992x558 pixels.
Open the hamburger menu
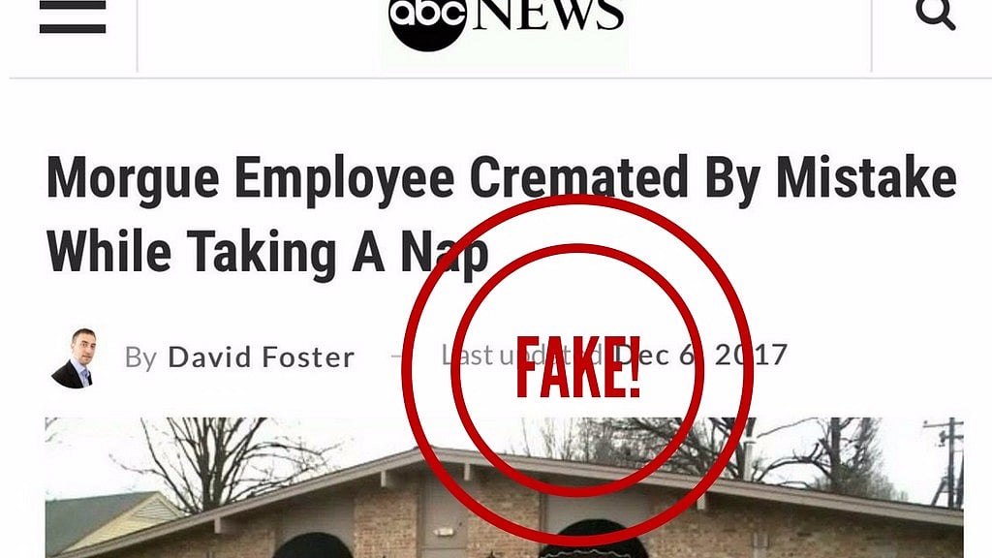coord(72,16)
